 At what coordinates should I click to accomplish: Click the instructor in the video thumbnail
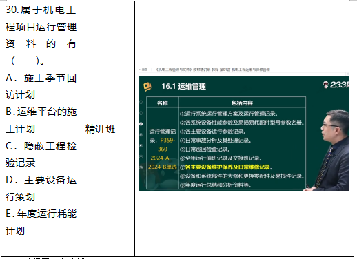coord(331,150)
